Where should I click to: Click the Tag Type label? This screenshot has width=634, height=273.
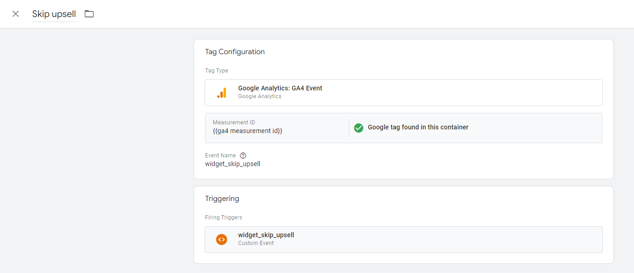(x=217, y=71)
